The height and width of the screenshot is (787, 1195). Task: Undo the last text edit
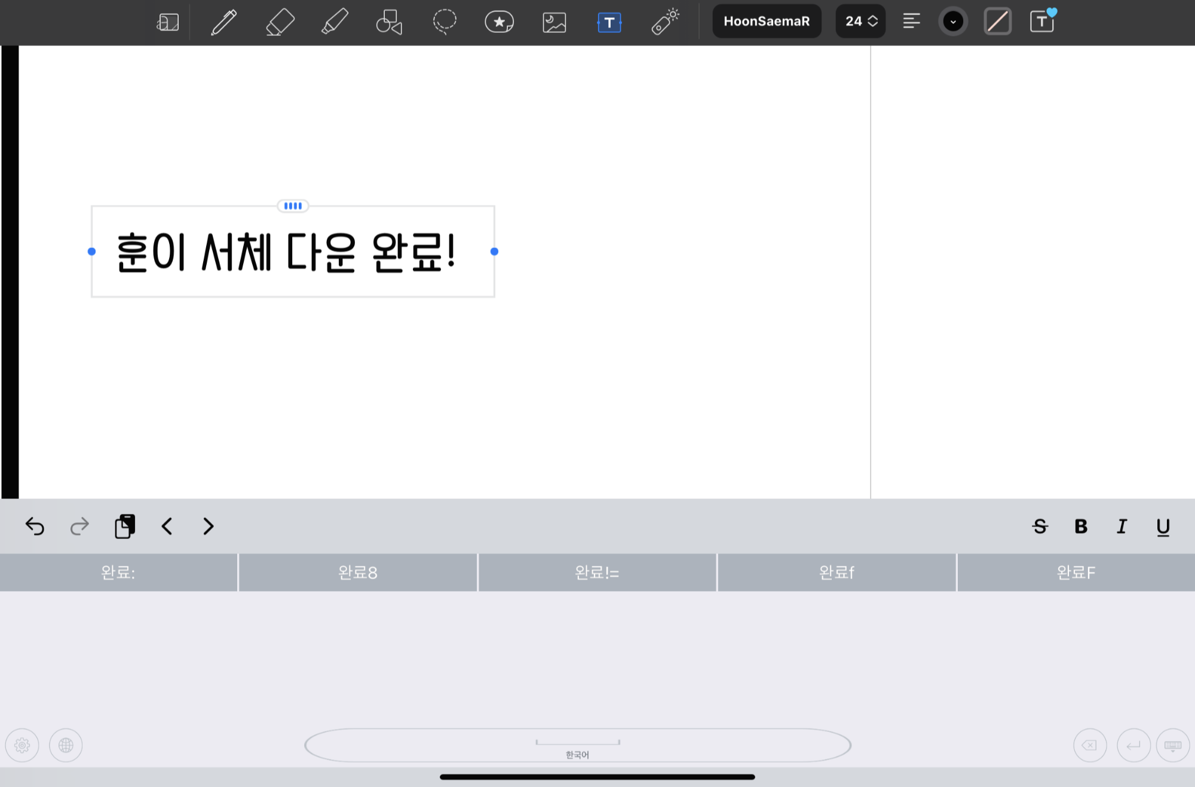[x=35, y=526]
